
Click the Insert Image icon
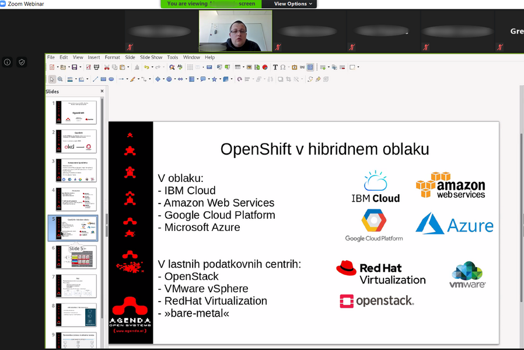(x=249, y=67)
